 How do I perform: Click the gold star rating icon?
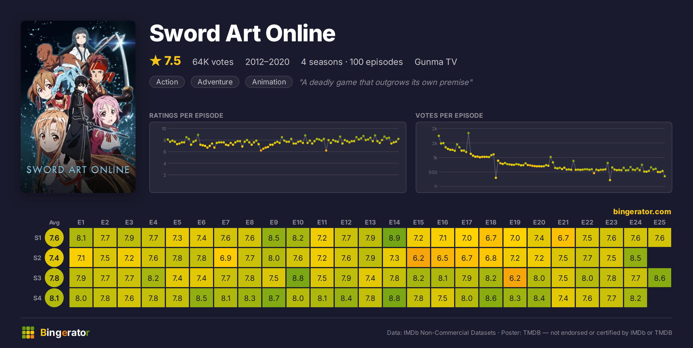[x=156, y=61]
